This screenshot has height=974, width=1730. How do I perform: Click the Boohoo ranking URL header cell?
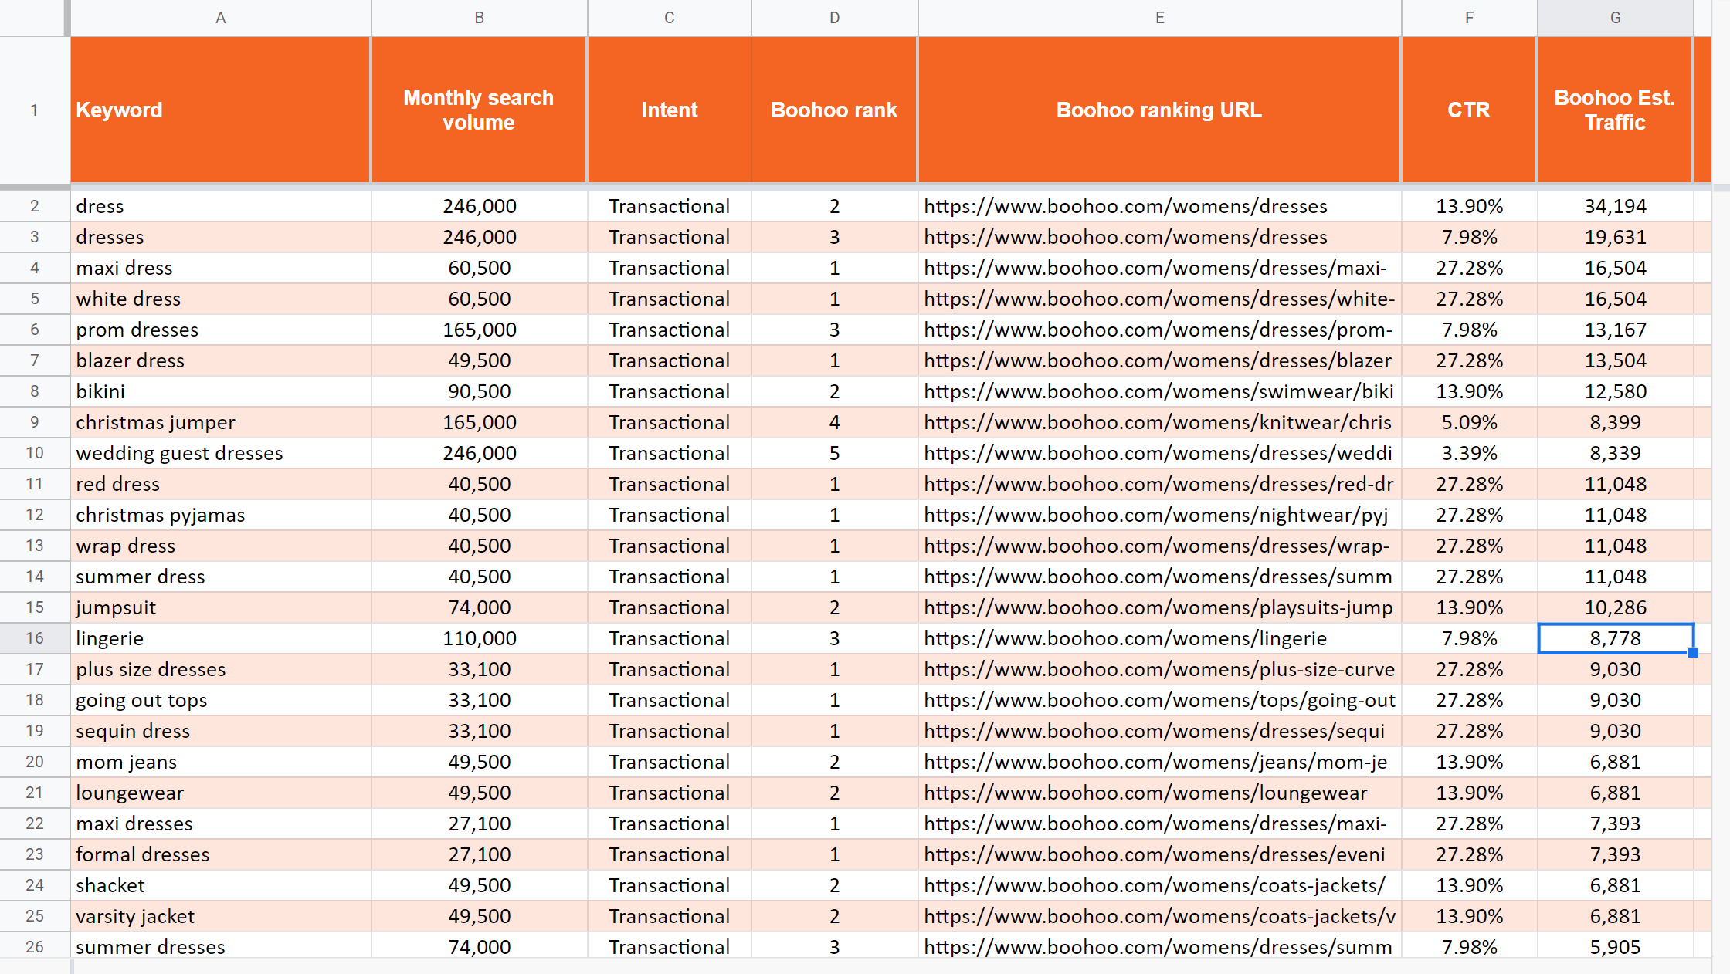click(1159, 110)
